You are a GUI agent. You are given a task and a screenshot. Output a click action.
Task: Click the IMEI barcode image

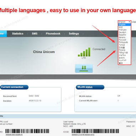point(27,131)
